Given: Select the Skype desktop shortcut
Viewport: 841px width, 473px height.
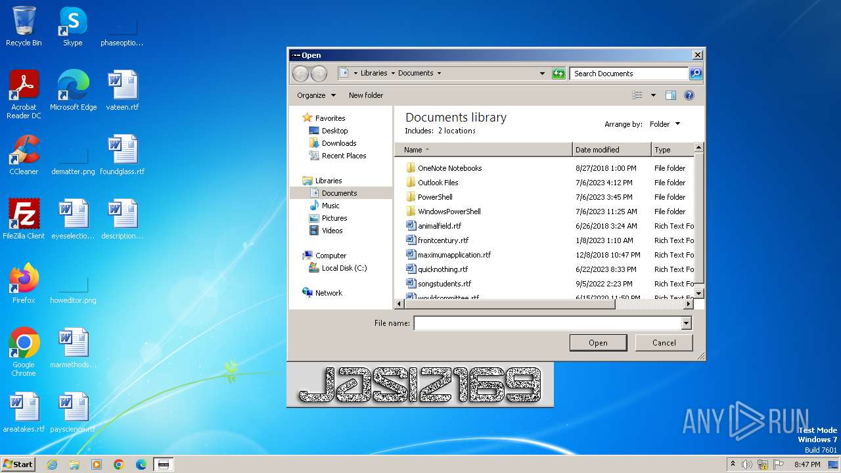Looking at the screenshot, I should coord(73,26).
